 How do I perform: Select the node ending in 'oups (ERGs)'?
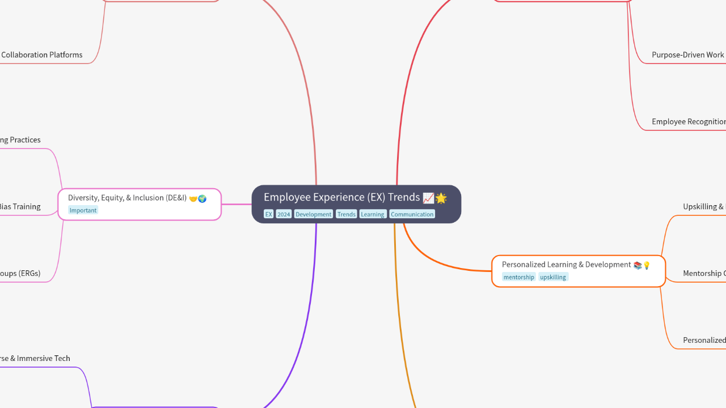20,274
